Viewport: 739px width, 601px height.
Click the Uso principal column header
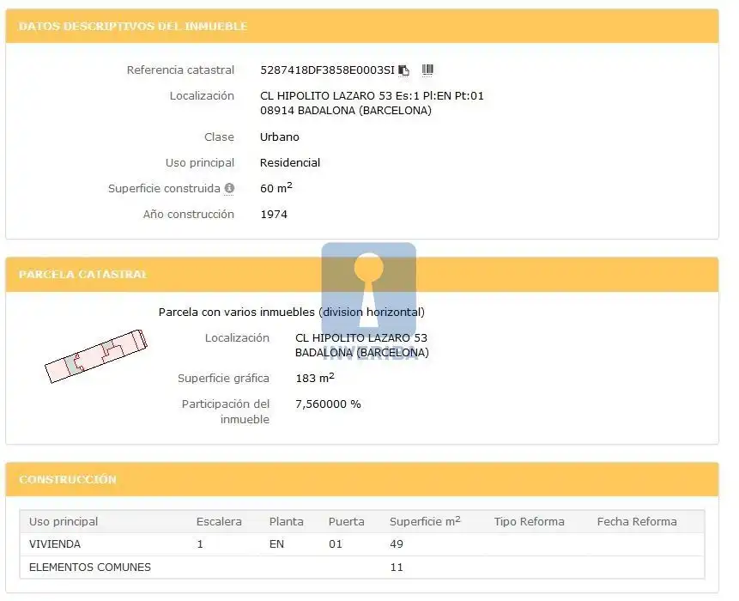[64, 521]
